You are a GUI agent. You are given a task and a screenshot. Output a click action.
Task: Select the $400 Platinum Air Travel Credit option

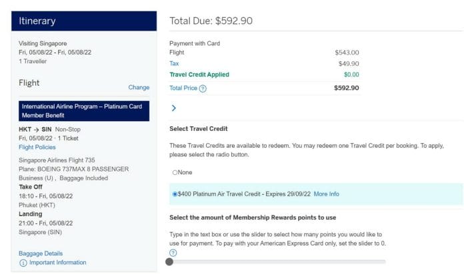click(x=175, y=194)
